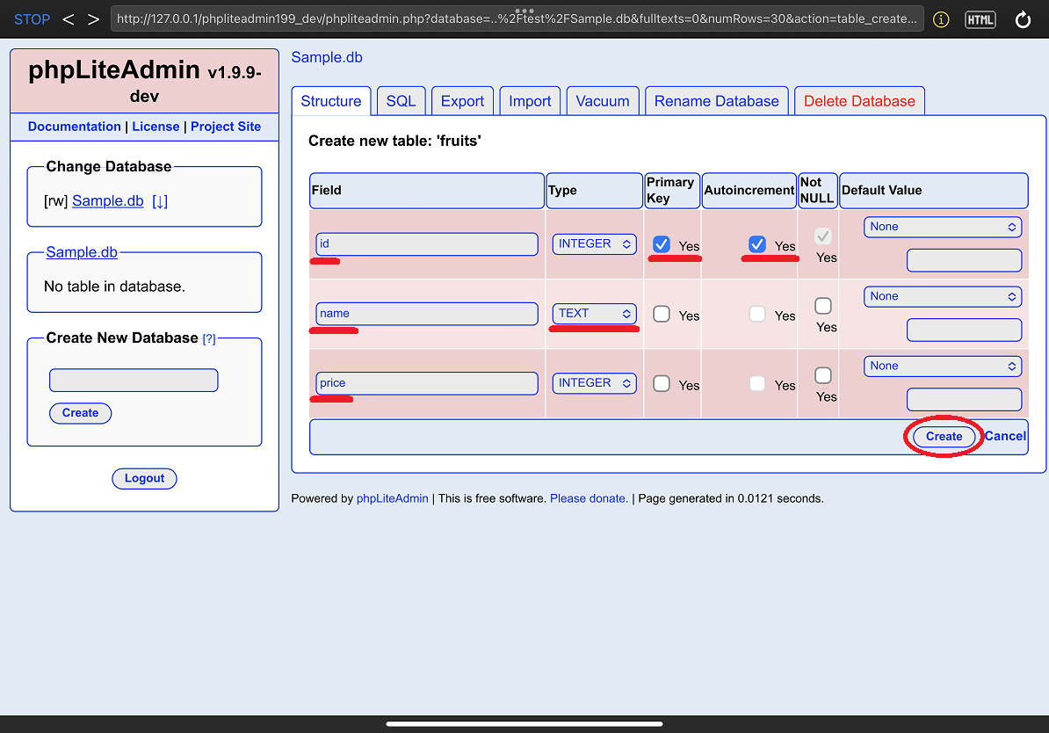
Task: Click the 'price' field name input
Action: 427,383
